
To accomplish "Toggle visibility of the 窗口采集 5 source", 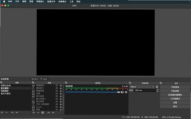I will pyautogui.click(x=57, y=99).
